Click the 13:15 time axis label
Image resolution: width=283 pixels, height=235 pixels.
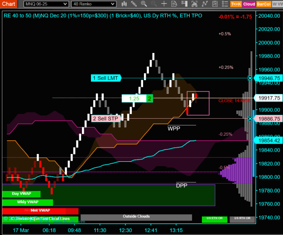tap(176, 230)
